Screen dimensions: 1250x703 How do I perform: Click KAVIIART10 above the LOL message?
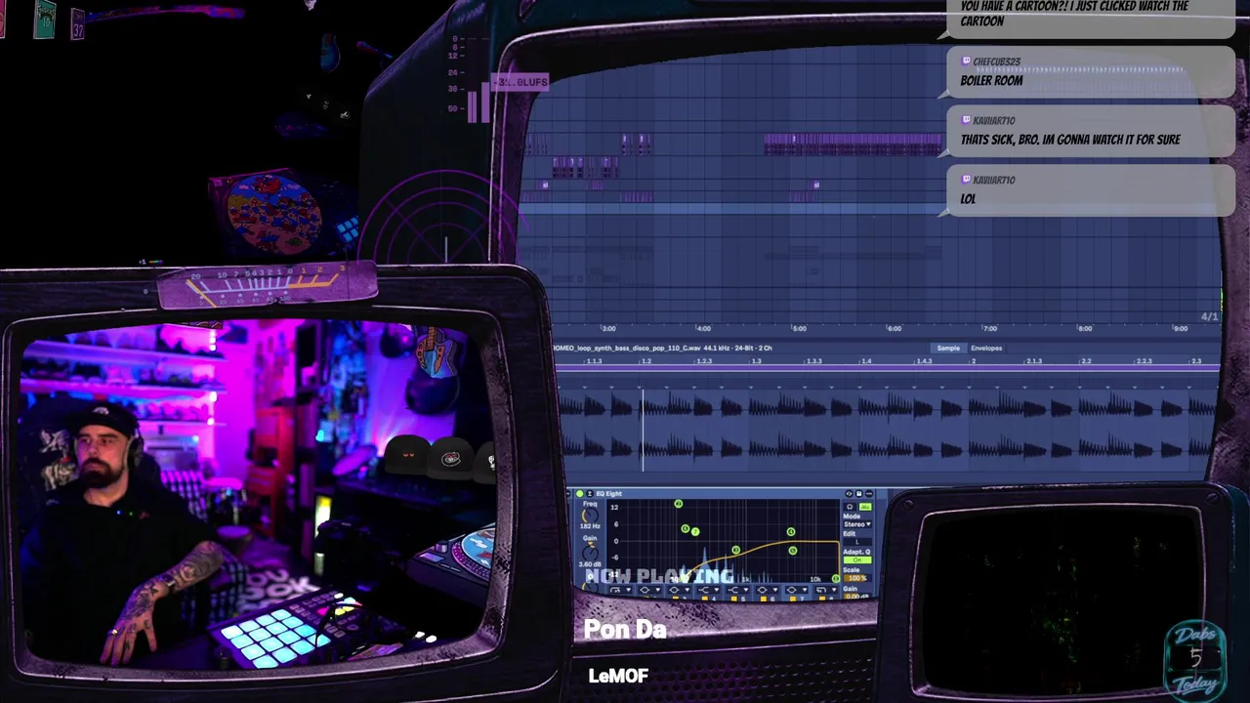(994, 180)
